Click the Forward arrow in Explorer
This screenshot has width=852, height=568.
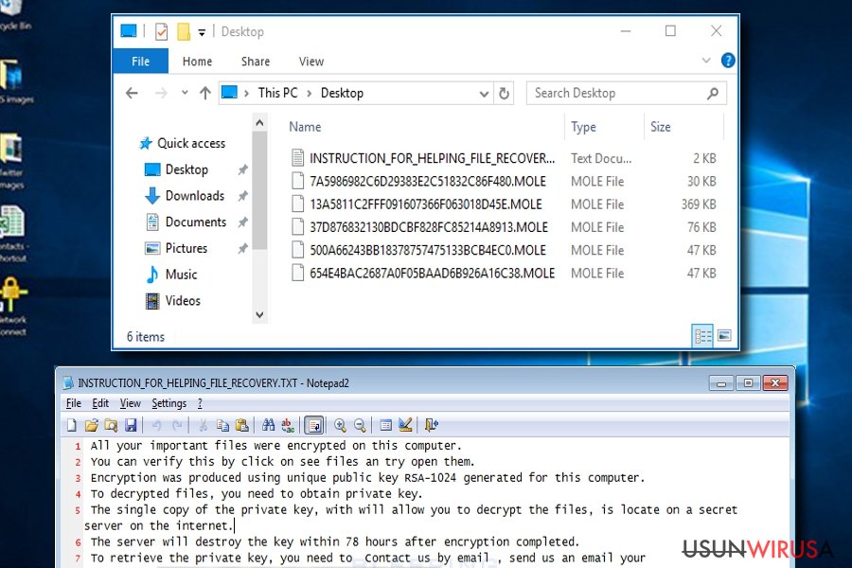tap(161, 93)
